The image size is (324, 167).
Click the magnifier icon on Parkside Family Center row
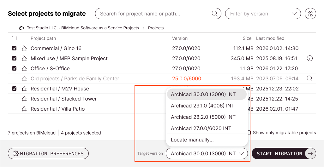point(309,78)
